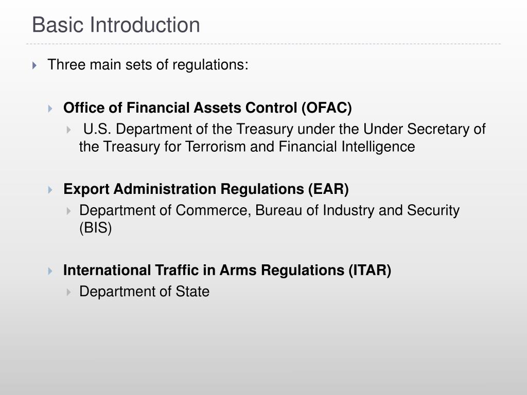This screenshot has width=527, height=395.
Task: Click 'the Treasury for Terrorism and Financial Intelligence' line
Action: [247, 147]
